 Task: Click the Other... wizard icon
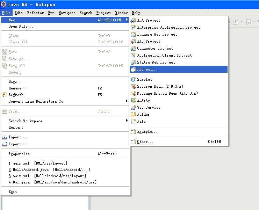coord(133,142)
